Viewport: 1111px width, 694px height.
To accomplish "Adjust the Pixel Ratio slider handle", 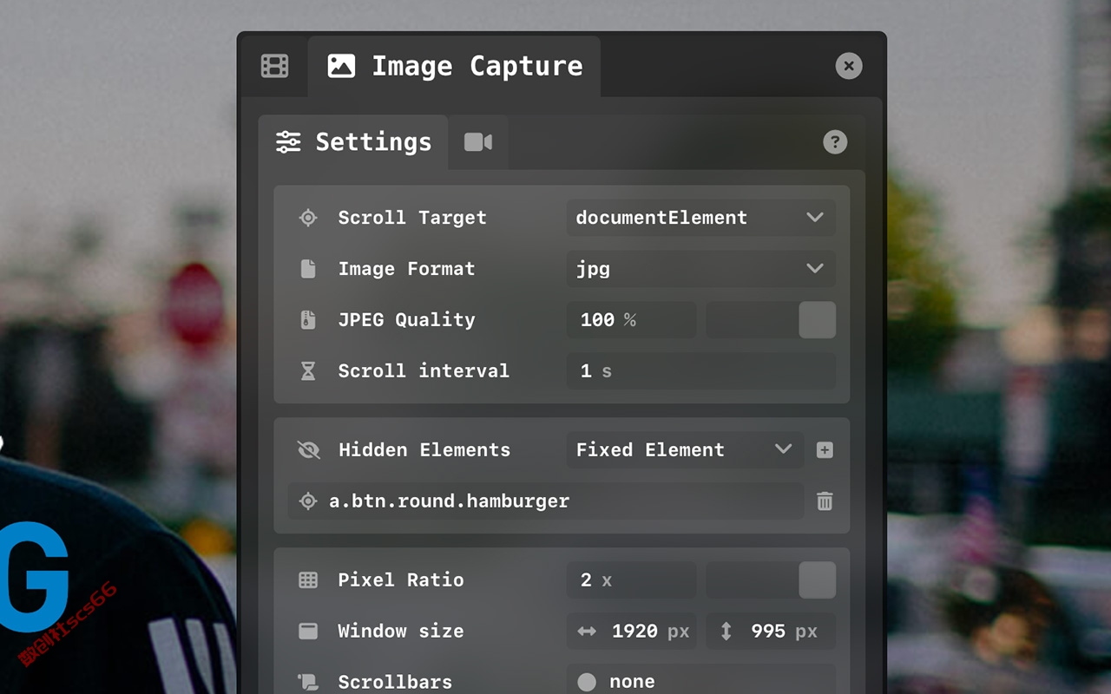I will [x=817, y=580].
